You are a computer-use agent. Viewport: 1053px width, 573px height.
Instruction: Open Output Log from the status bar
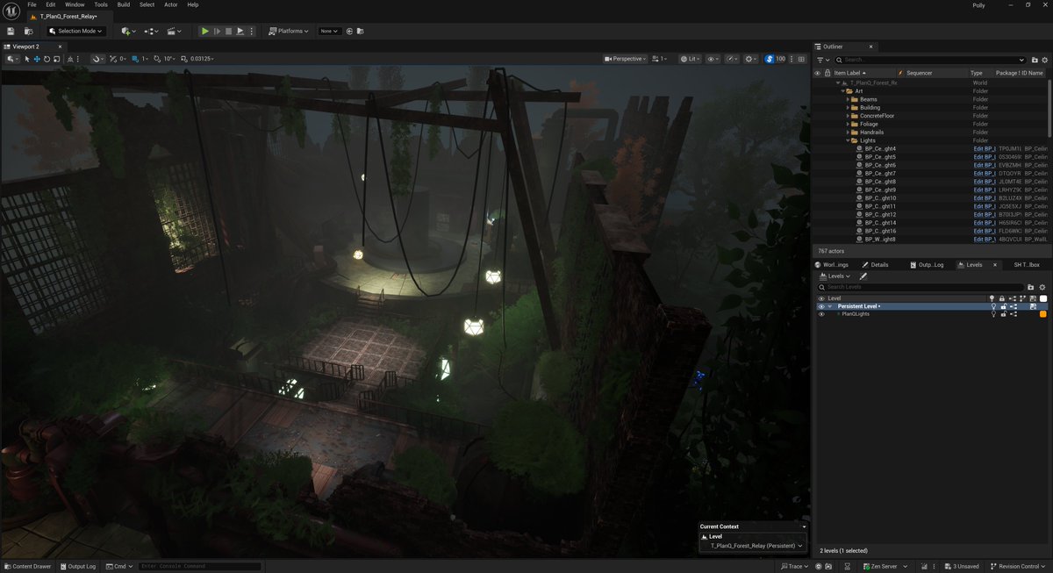pyautogui.click(x=78, y=566)
